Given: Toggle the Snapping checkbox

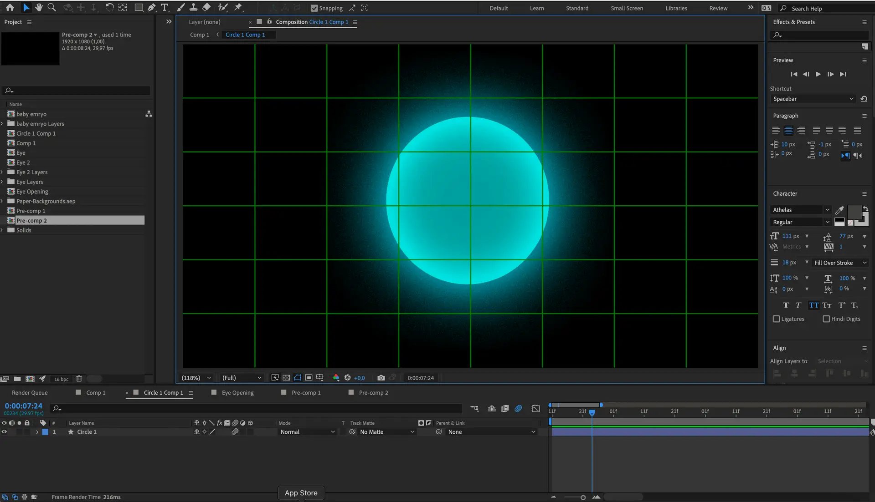Looking at the screenshot, I should click(314, 8).
